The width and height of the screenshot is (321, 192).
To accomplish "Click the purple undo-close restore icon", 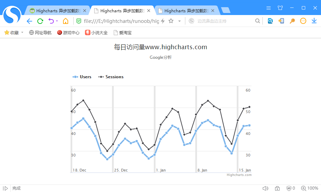I will 51,21.
